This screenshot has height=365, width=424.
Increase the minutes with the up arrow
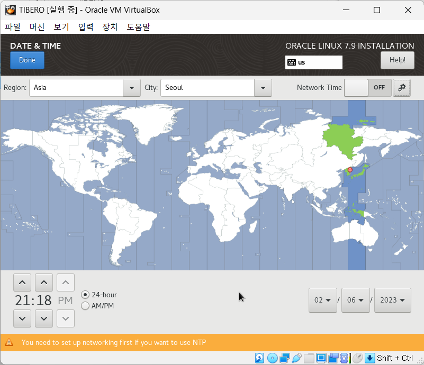[44, 282]
